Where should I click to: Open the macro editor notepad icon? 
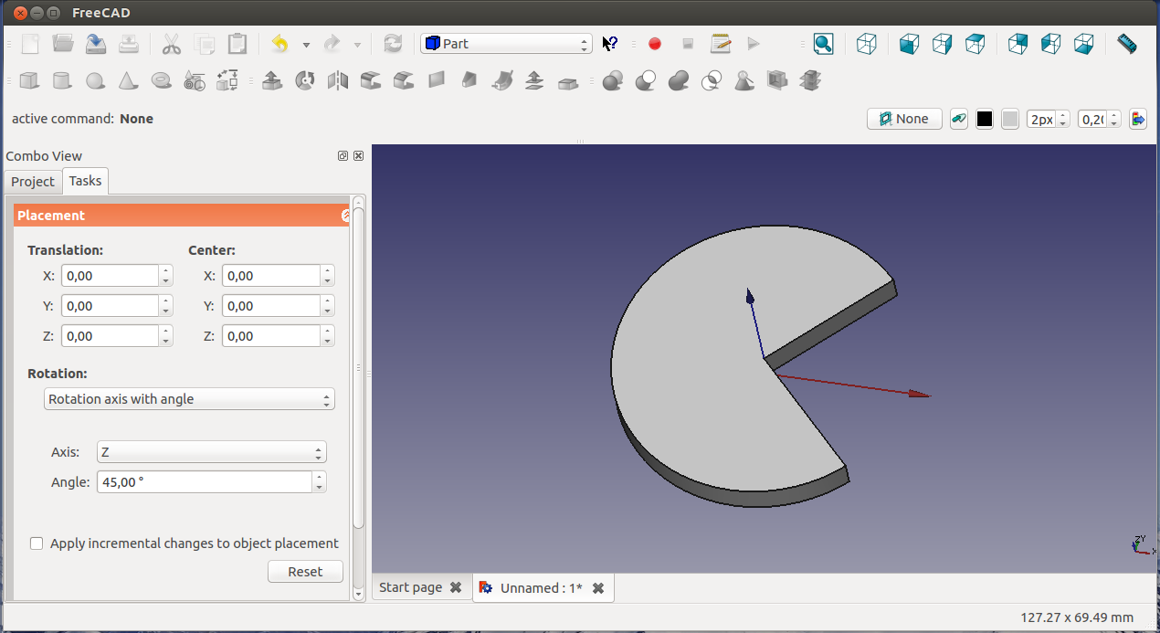(x=721, y=44)
